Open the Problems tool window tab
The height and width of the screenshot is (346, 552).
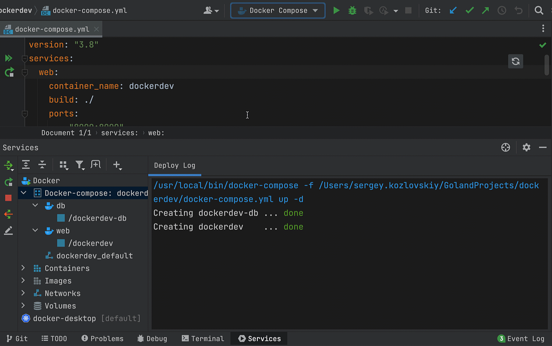(x=102, y=339)
